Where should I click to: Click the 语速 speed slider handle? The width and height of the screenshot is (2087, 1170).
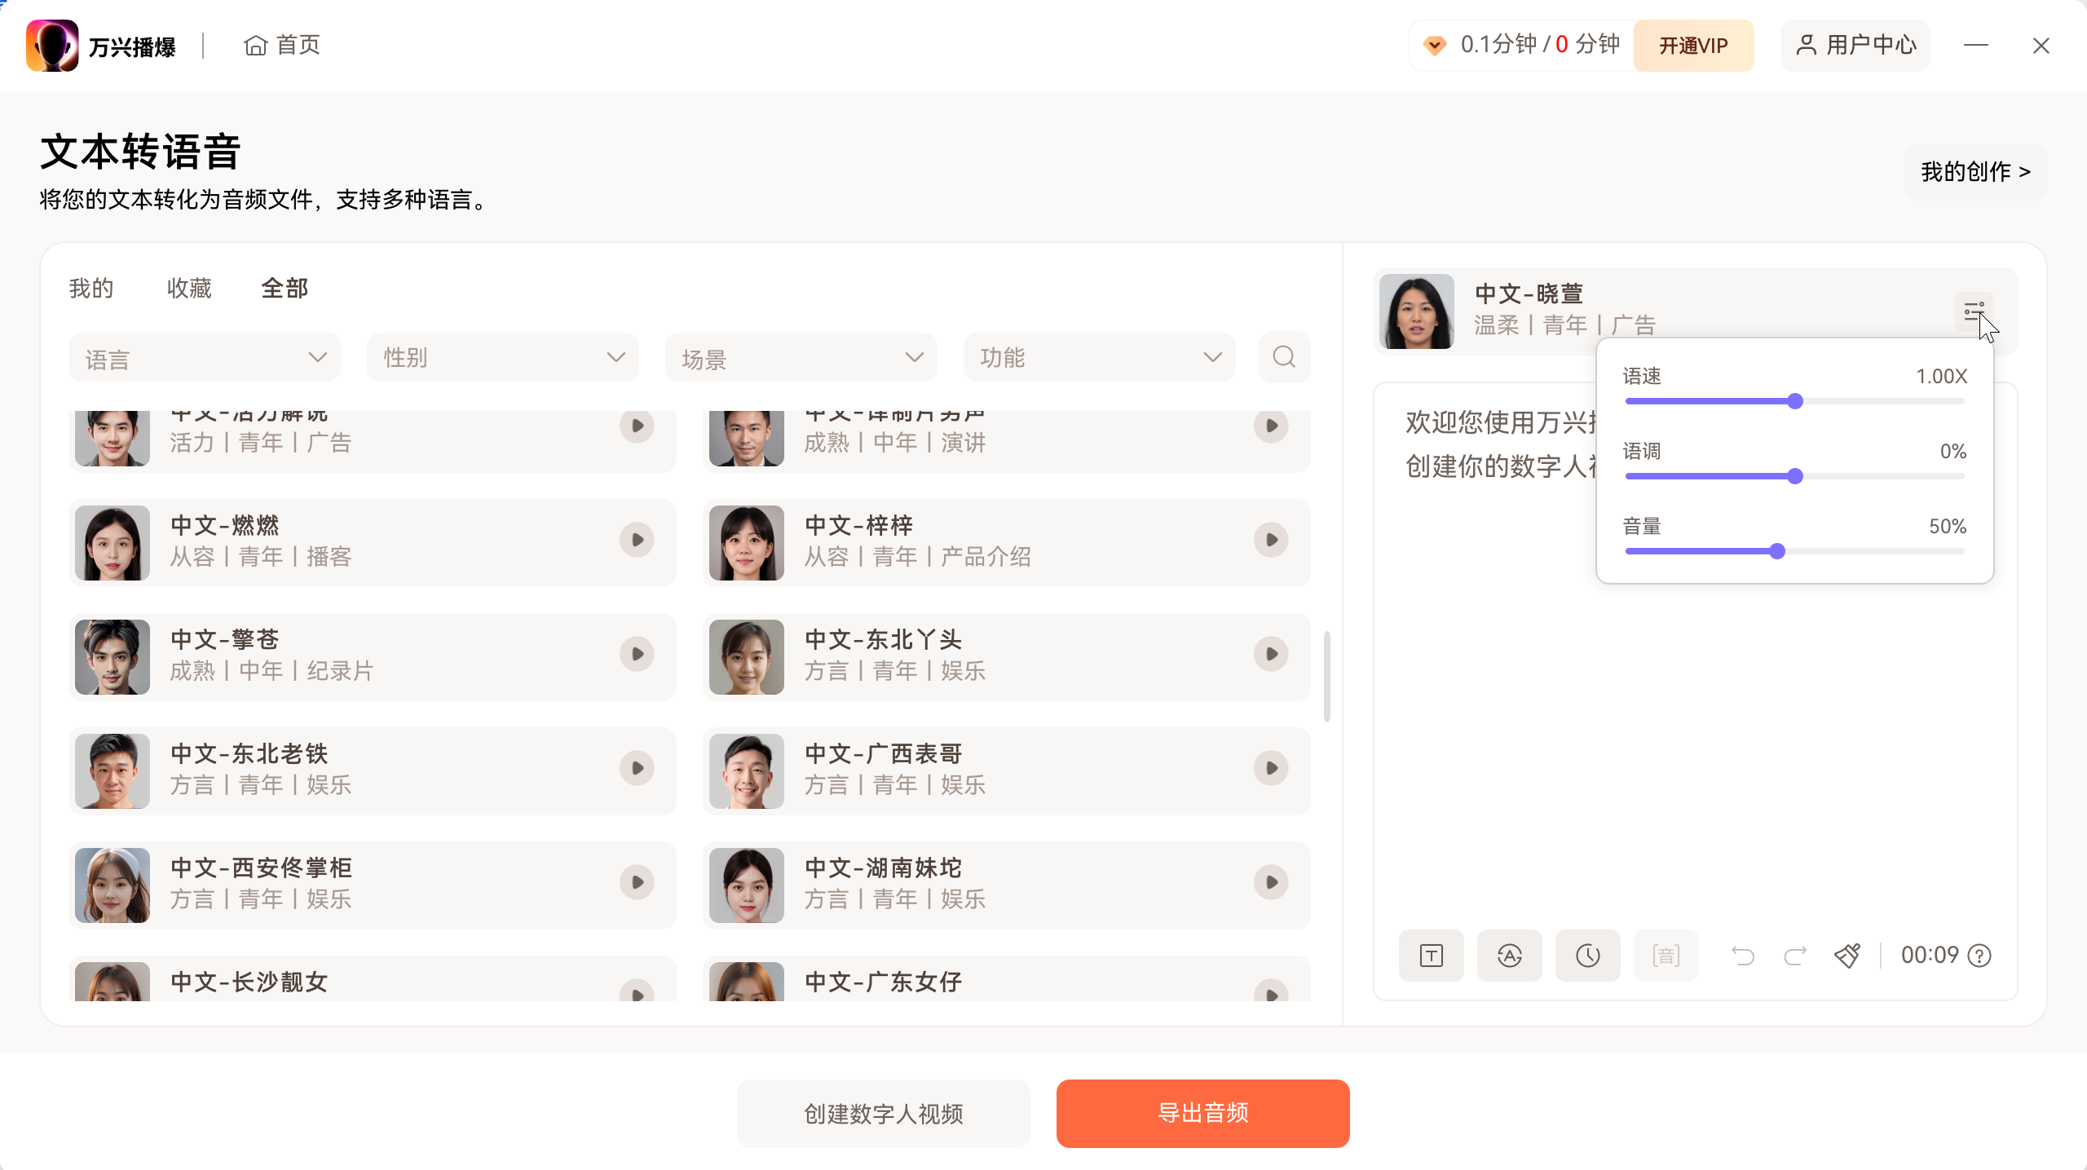pos(1795,401)
